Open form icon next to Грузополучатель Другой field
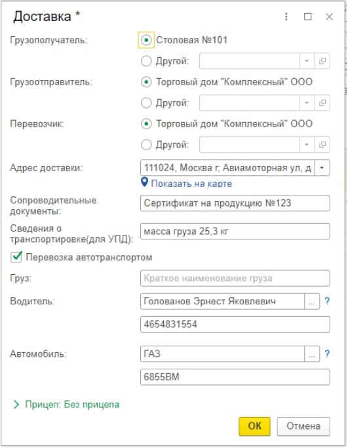The width and height of the screenshot is (348, 448). click(x=322, y=61)
